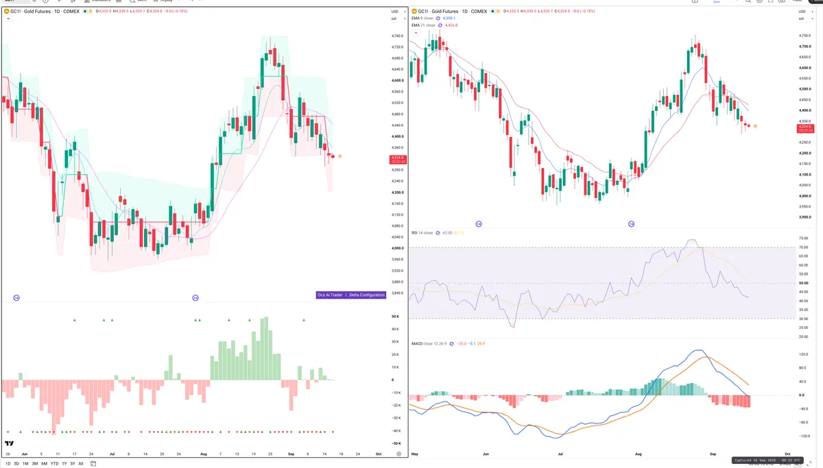Click orange D marker beside last candle in right chart

(755, 126)
